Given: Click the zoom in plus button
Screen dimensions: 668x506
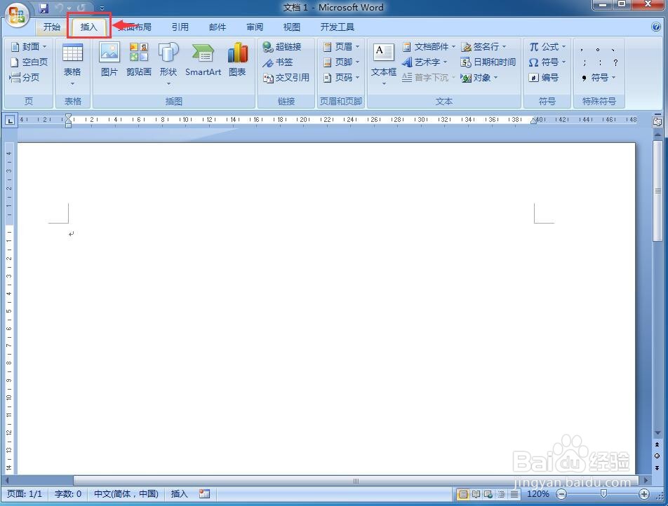Looking at the screenshot, I should (x=644, y=494).
